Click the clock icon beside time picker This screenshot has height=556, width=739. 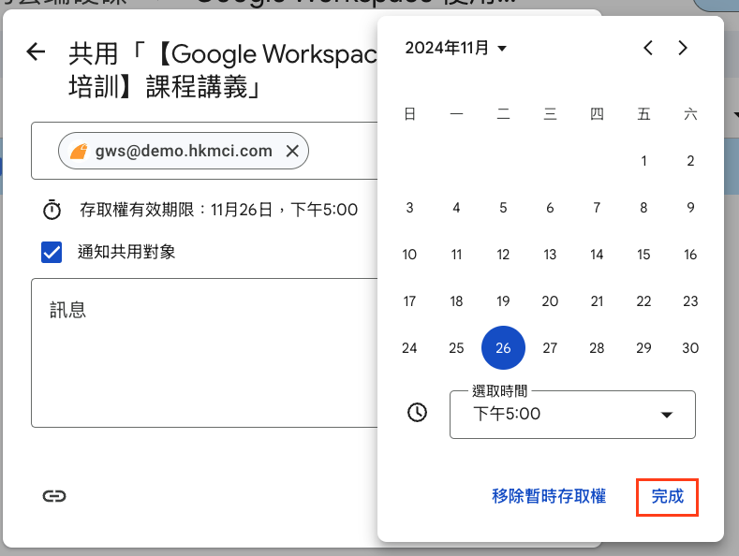[417, 412]
